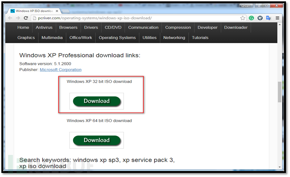The image size is (290, 177).
Task: Go to the Networking category
Action: (x=174, y=37)
